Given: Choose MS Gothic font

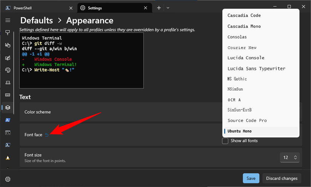Looking at the screenshot, I should [x=261, y=79].
